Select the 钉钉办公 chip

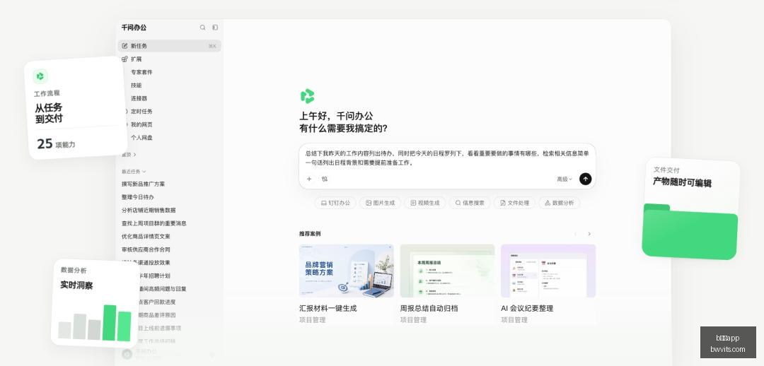point(336,203)
